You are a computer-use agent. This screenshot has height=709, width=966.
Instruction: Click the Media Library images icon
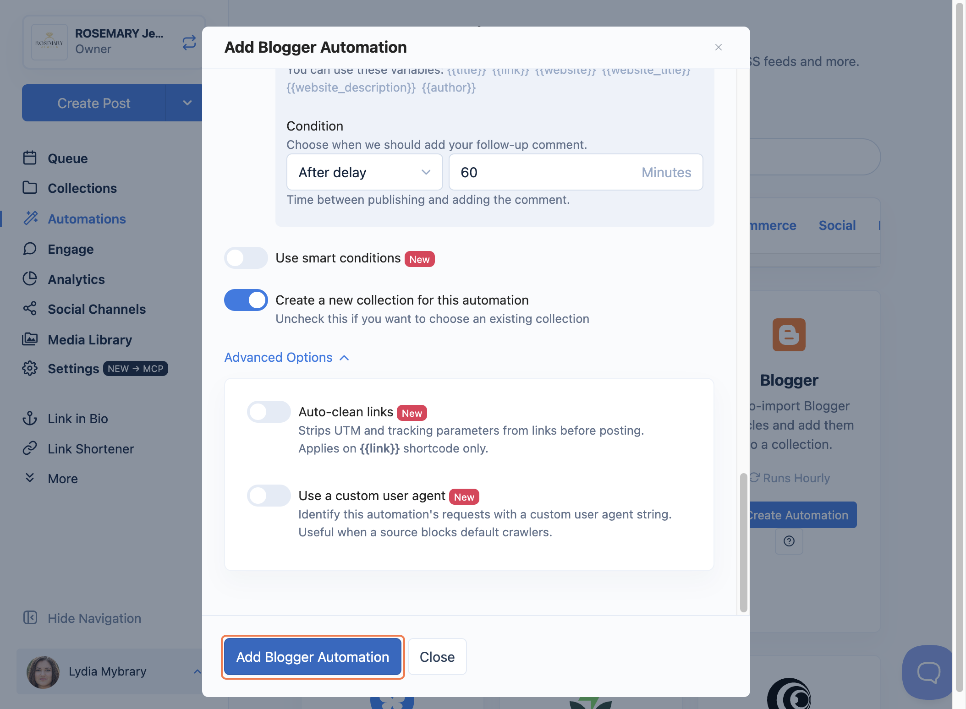pos(30,339)
